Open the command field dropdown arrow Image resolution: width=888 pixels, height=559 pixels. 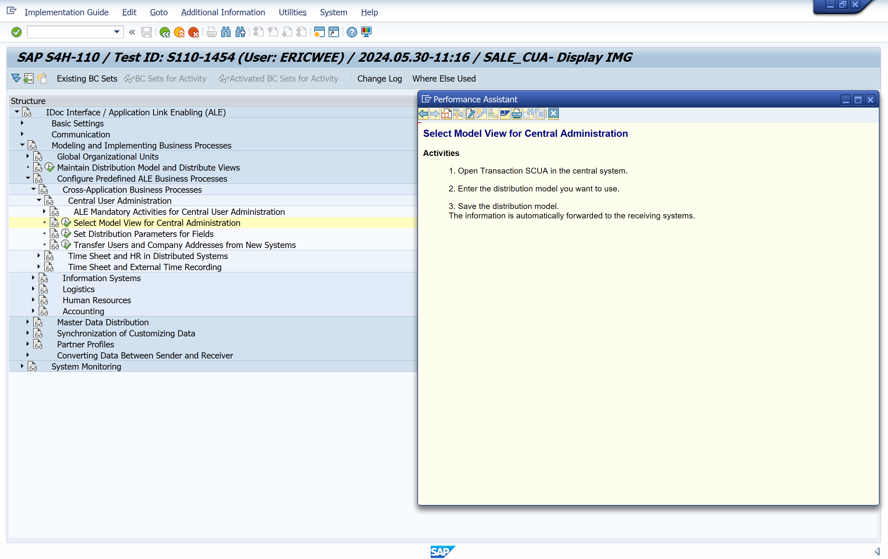coord(117,32)
